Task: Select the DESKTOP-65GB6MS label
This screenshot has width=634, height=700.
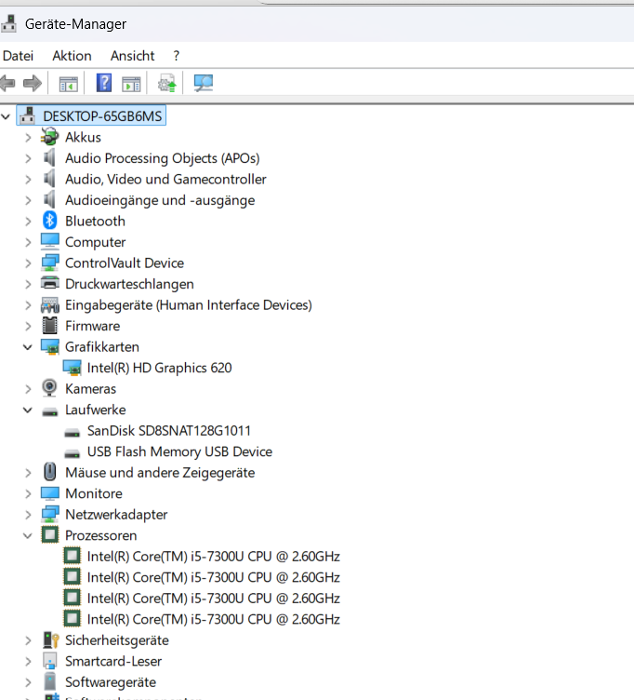Action: (102, 116)
